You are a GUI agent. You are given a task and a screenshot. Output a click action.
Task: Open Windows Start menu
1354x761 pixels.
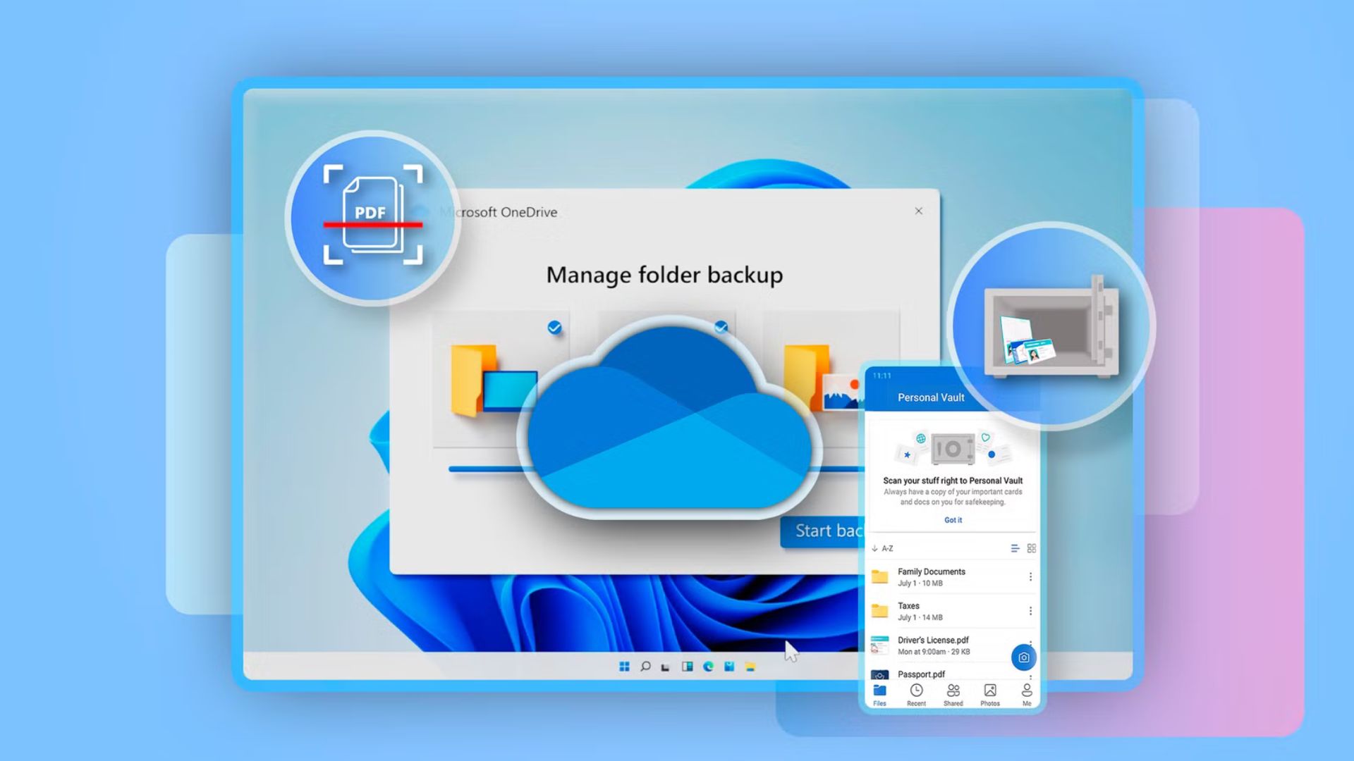[624, 667]
